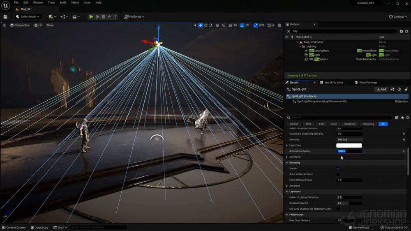Open the Tools menu
This screenshot has width=411, height=231.
pyautogui.click(x=51, y=2)
